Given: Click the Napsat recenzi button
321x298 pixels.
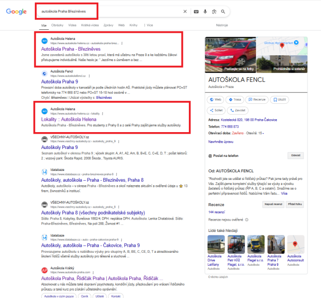Looking at the screenshot, I should [273, 204].
